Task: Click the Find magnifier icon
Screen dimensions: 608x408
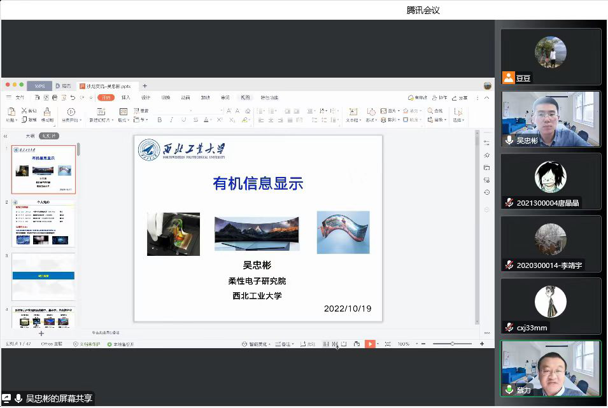Action: tap(430, 111)
